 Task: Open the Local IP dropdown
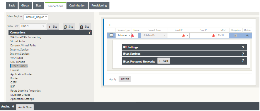point(178,35)
